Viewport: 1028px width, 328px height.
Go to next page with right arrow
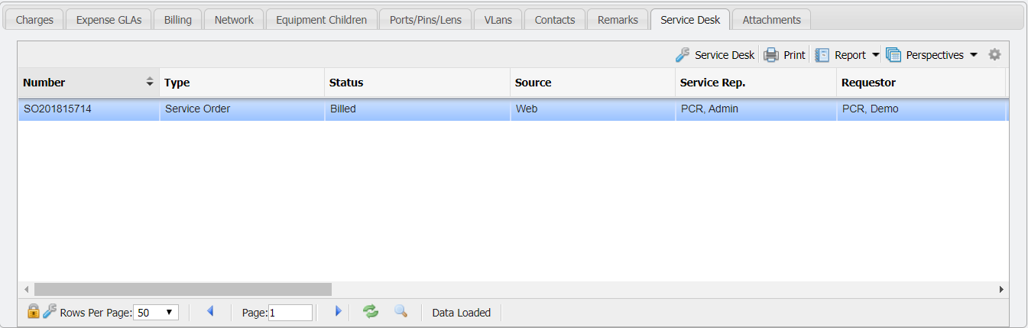pos(338,311)
